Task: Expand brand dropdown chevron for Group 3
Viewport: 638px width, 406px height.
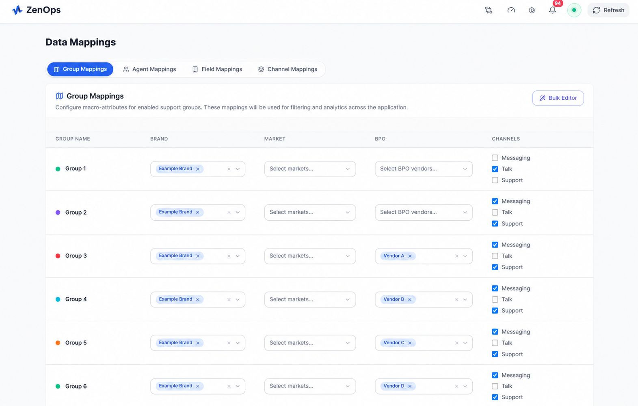Action: (x=238, y=256)
